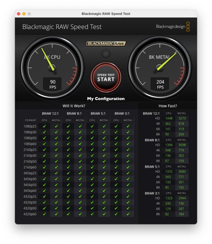Screen dimensions: 212x244
Task: Click BRAW 3:1 HD METAL value 2944
Action: coord(182,198)
